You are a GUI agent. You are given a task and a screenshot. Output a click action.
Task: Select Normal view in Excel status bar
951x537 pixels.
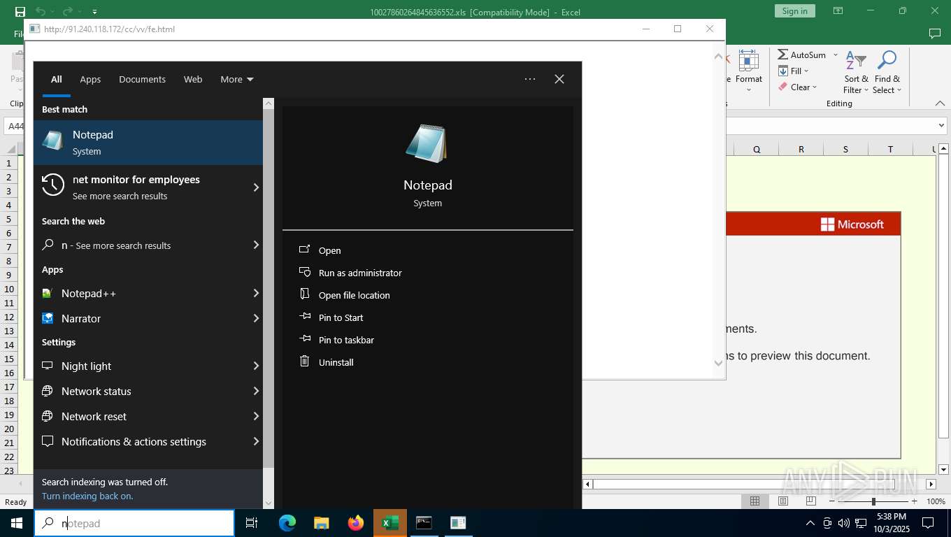click(755, 501)
